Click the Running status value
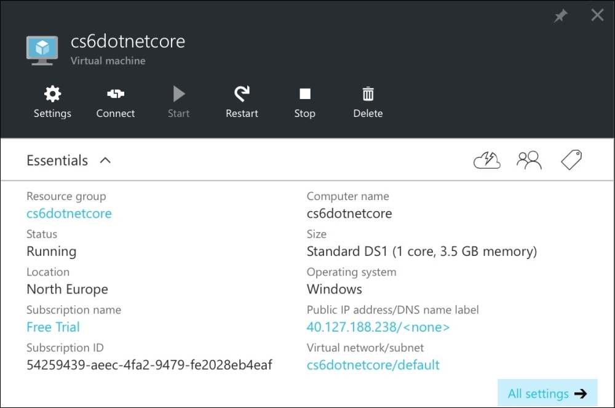 coord(52,252)
